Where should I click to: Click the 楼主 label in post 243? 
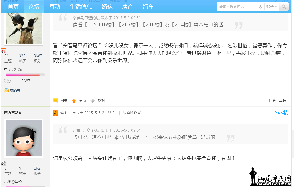(x=64, y=113)
